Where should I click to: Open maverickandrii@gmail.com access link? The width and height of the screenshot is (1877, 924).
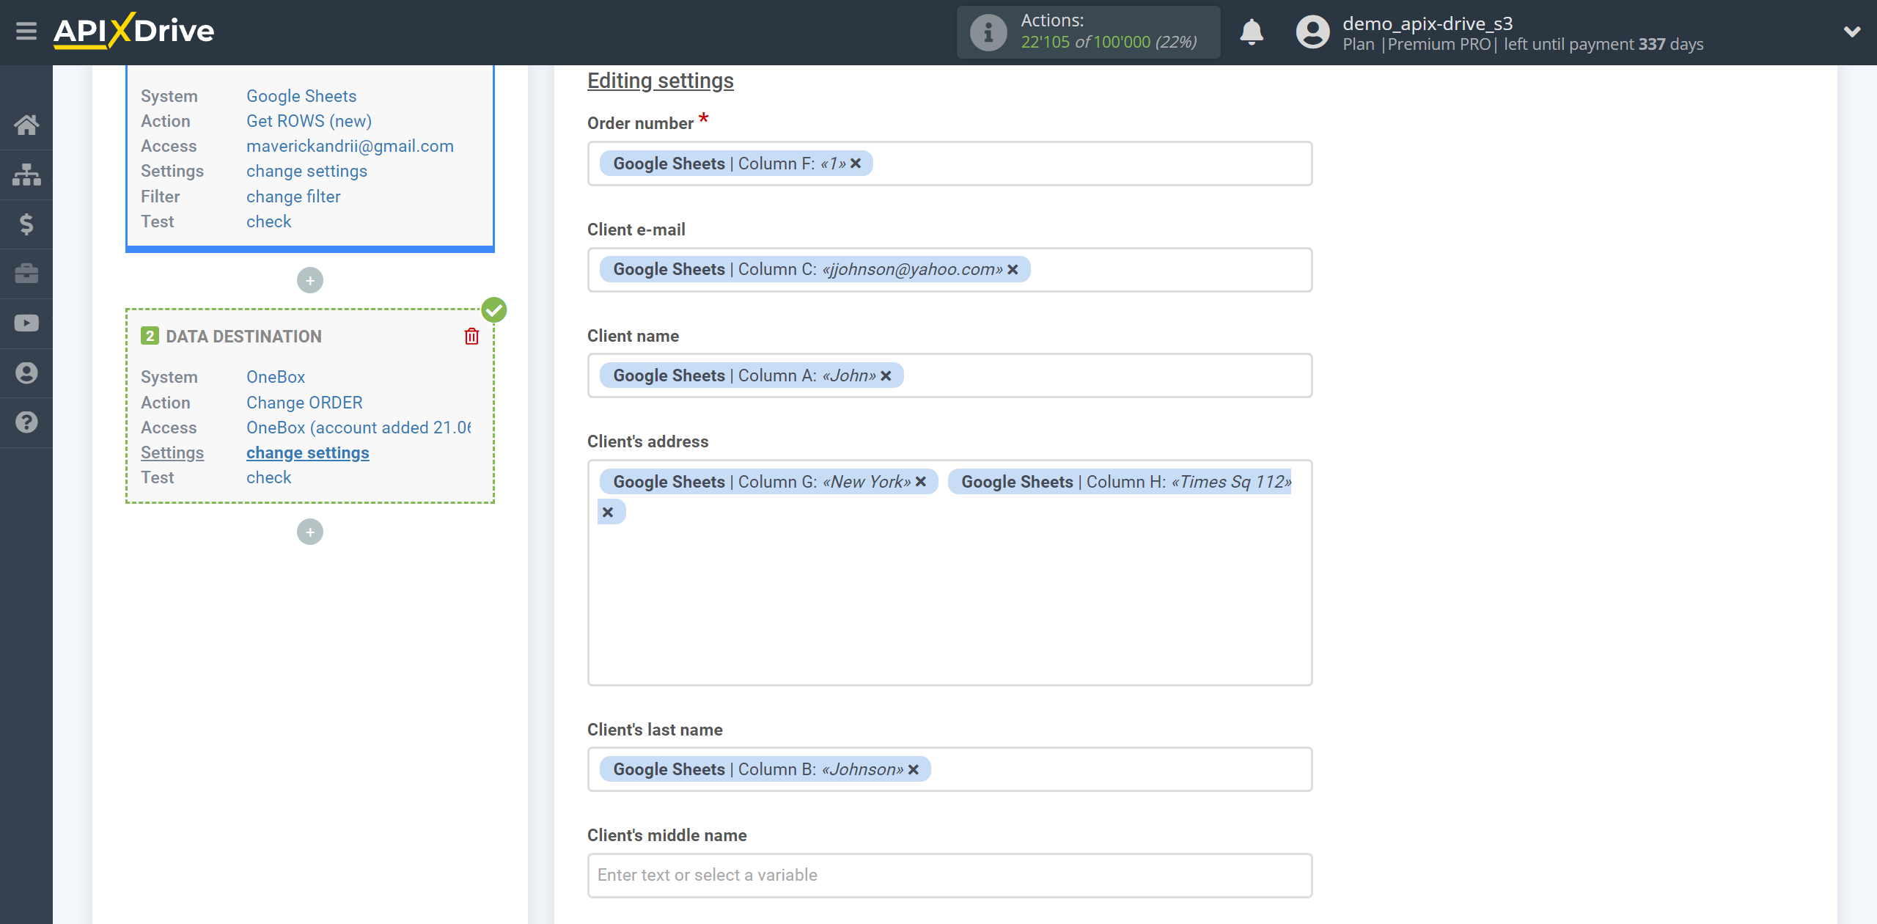pos(350,146)
